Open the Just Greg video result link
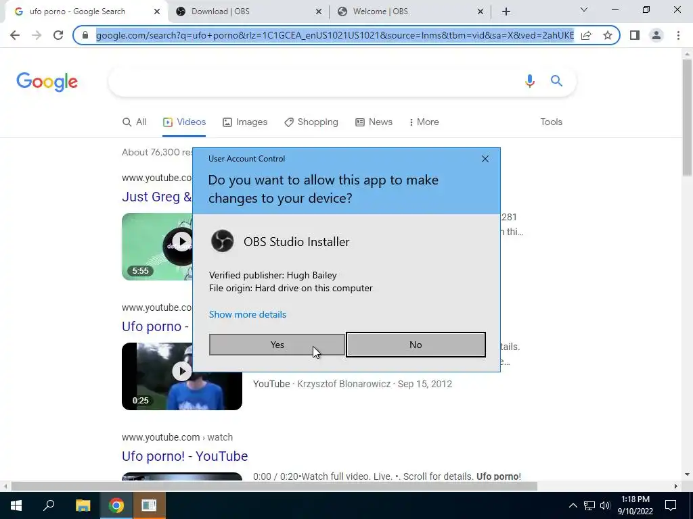Image resolution: width=693 pixels, height=519 pixels. (156, 197)
